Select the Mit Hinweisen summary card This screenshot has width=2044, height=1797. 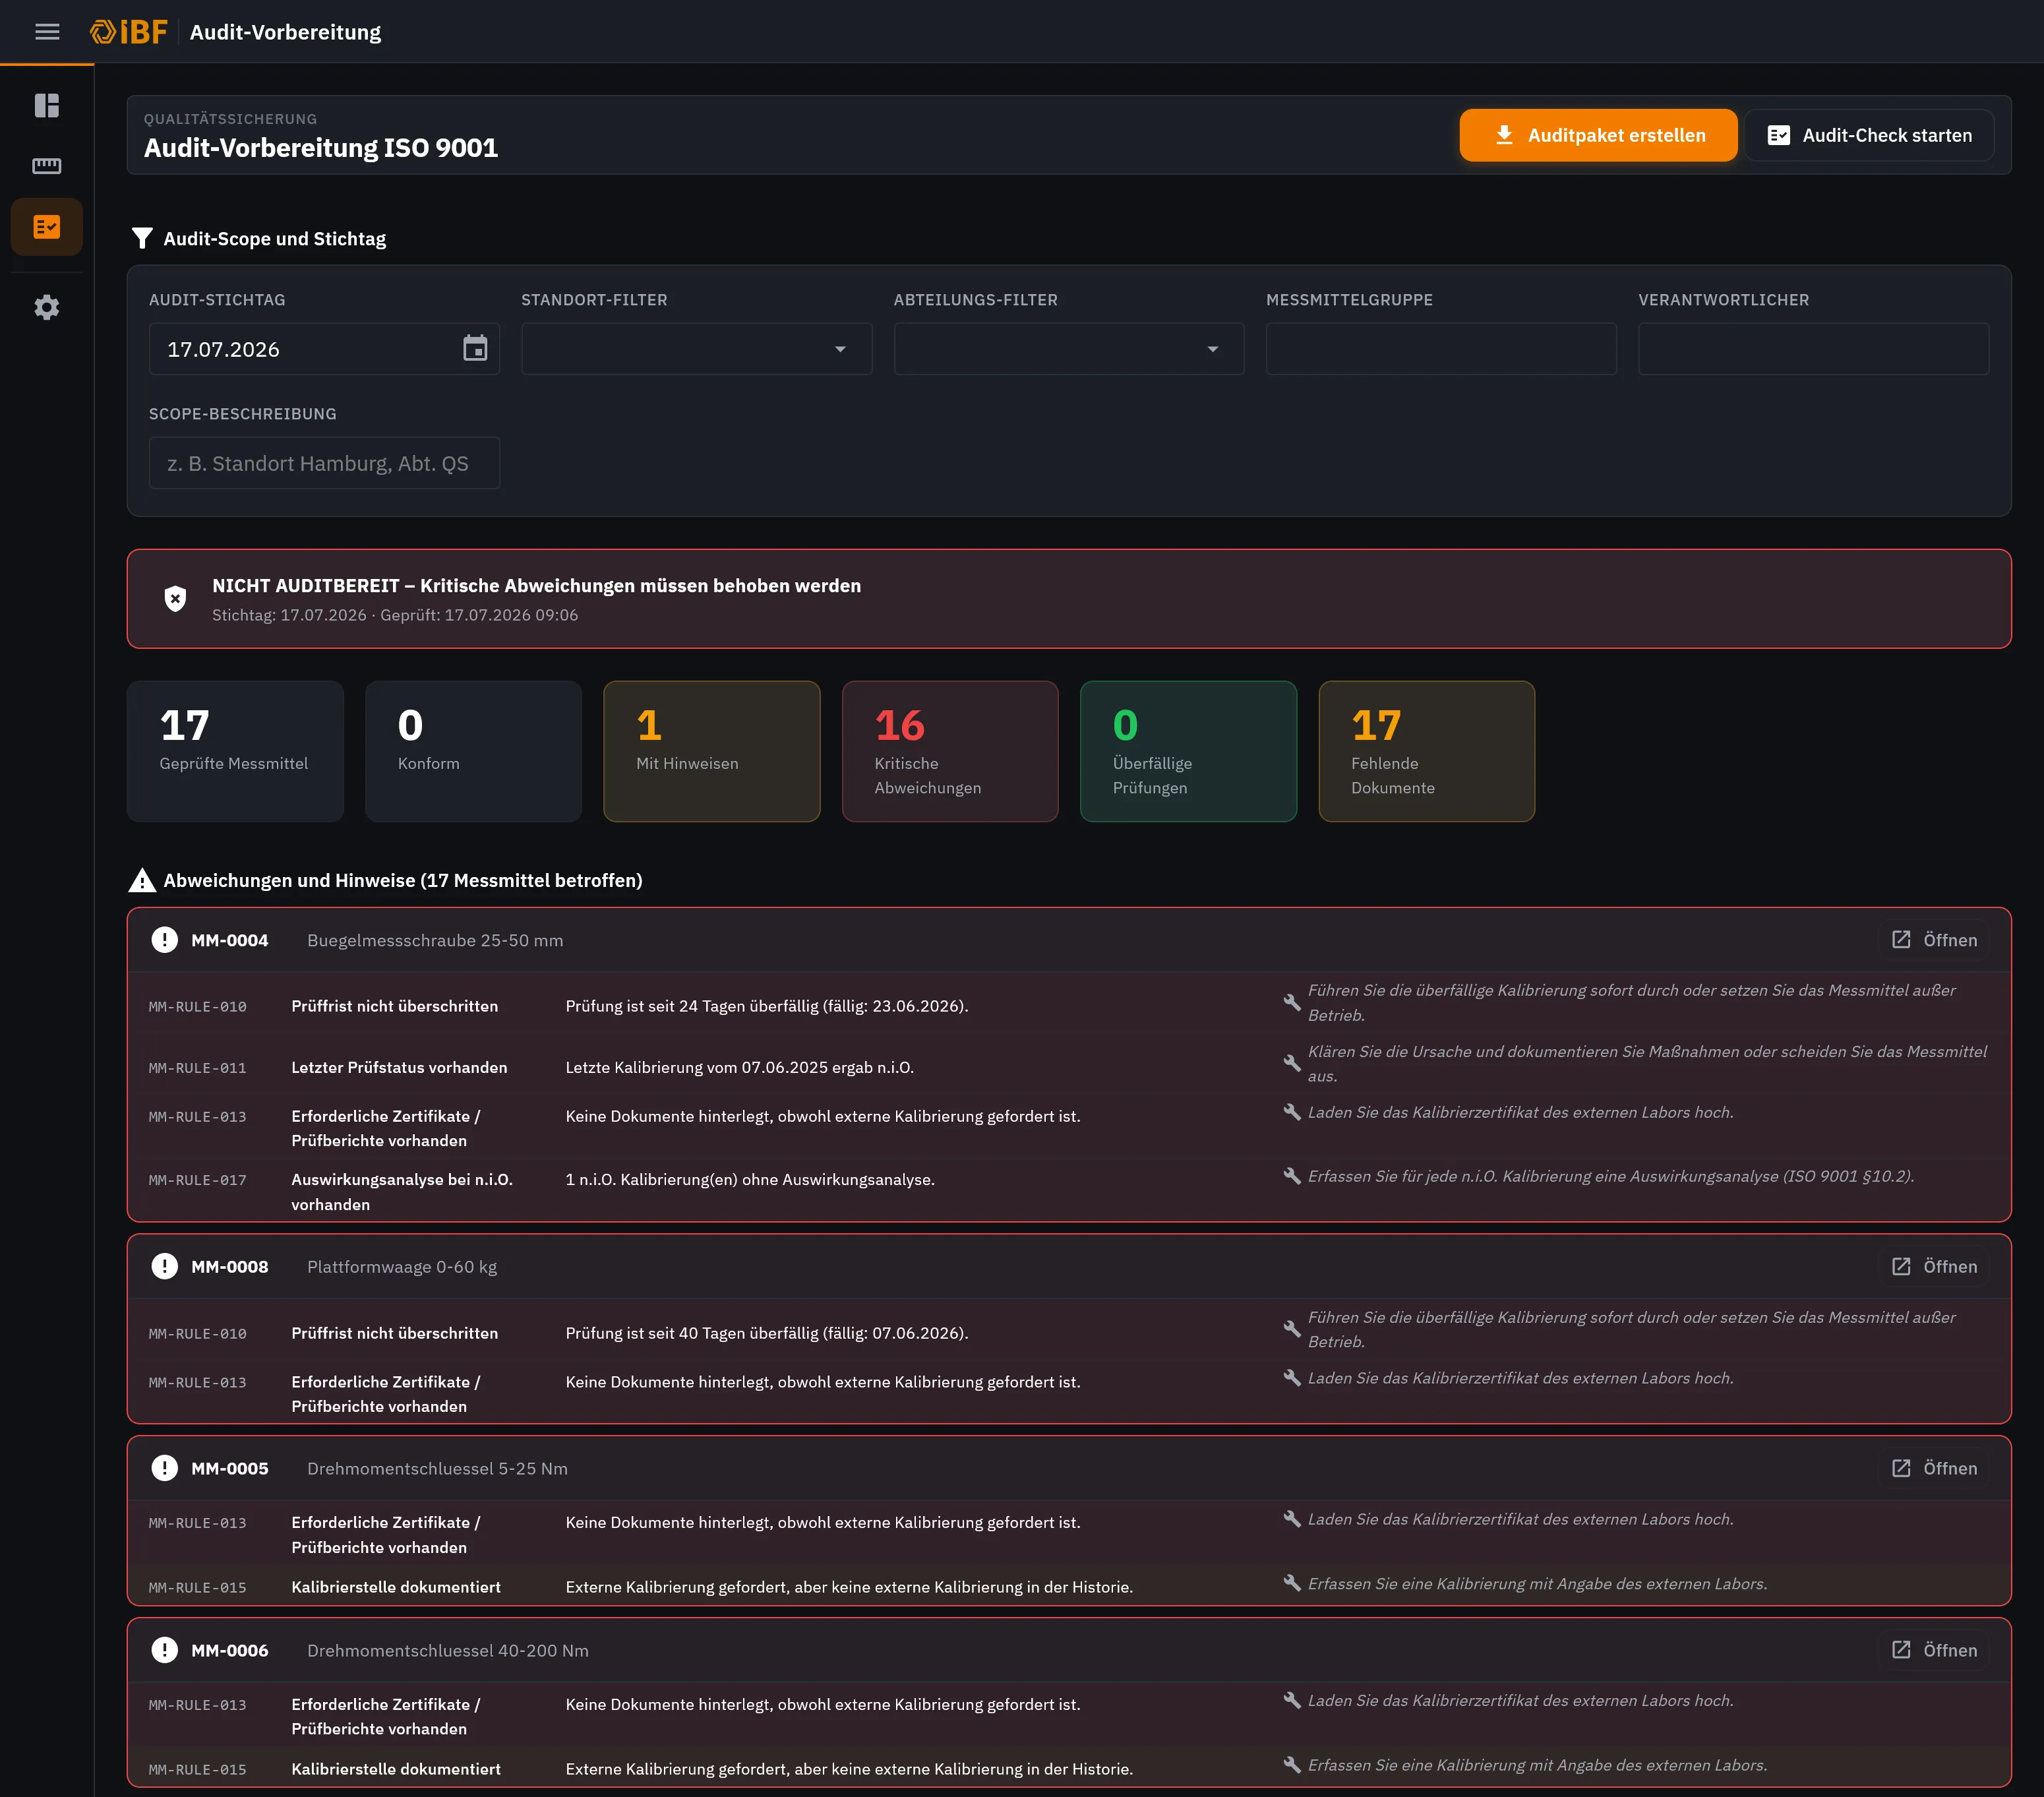(712, 751)
